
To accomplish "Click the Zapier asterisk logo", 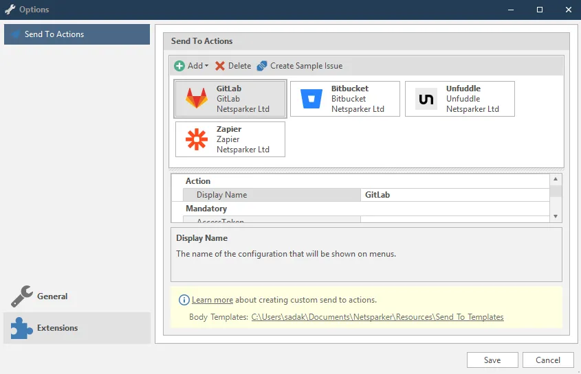I will 197,139.
